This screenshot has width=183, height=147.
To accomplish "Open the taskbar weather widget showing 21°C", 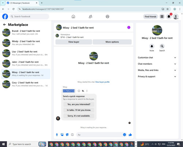I will pyautogui.click(x=145, y=144).
